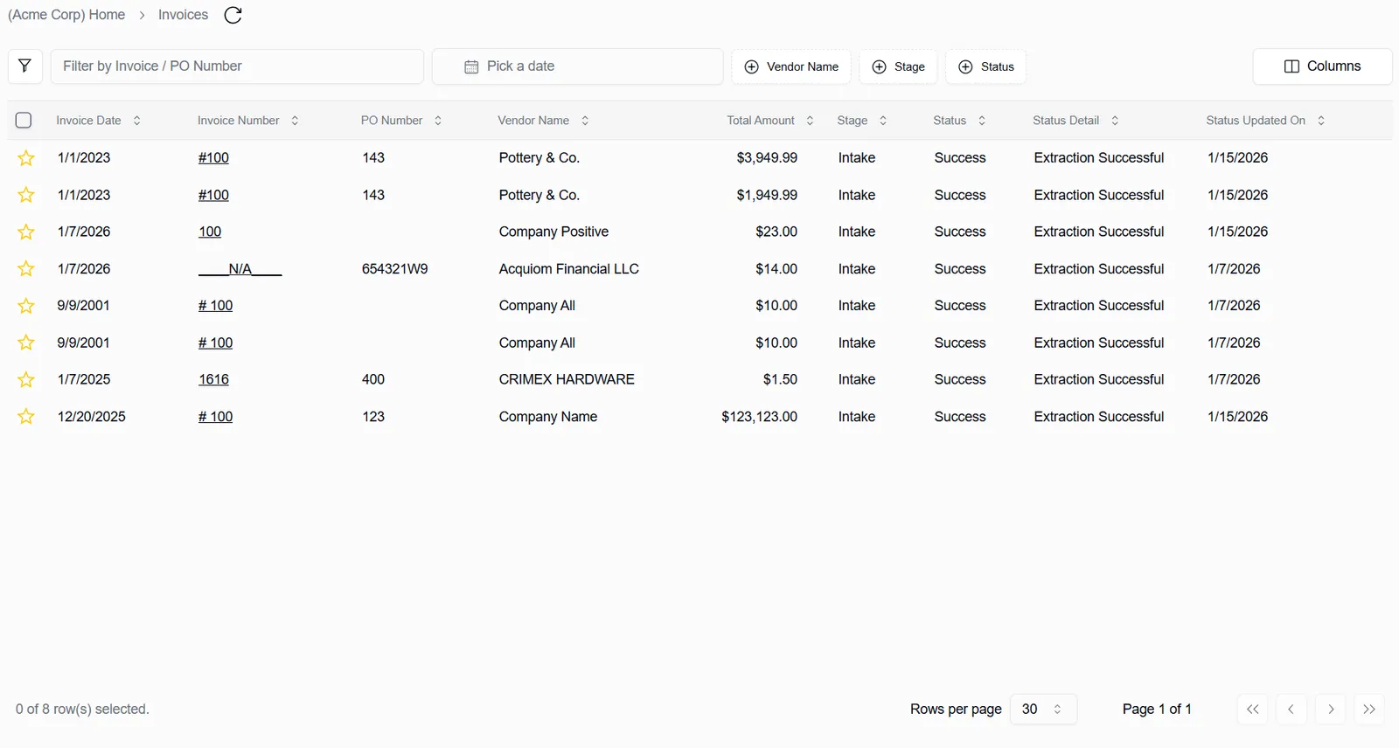Viewport: 1399px width, 748px height.
Task: Star the Pottery & Co. $1,949.99 invoice
Action: pos(26,195)
